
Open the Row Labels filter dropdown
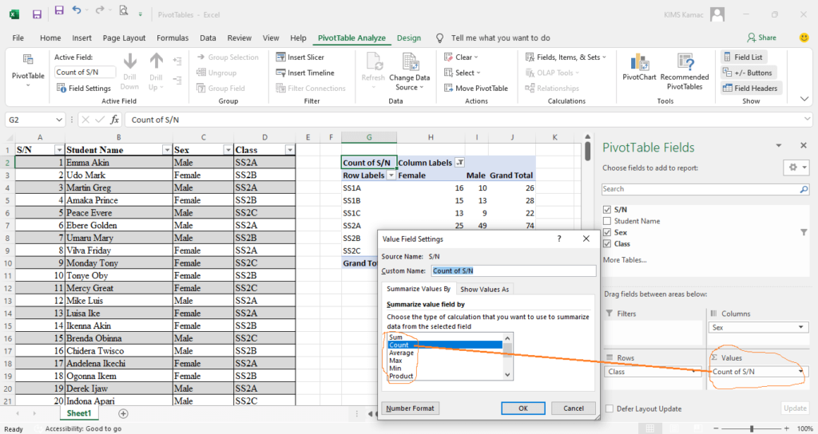click(391, 176)
